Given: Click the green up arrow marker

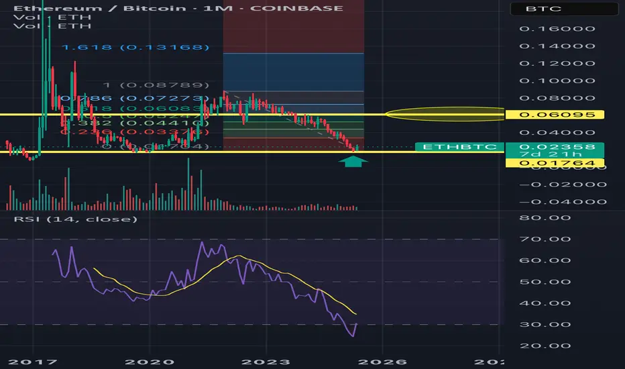Looking at the screenshot, I should coord(353,161).
